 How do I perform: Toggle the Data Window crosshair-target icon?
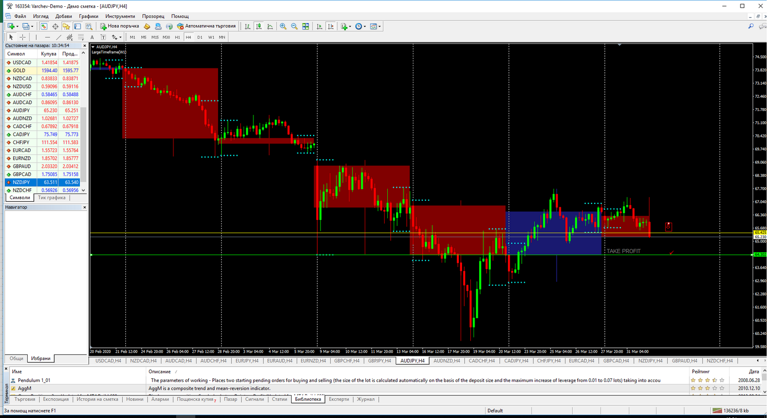(55, 26)
